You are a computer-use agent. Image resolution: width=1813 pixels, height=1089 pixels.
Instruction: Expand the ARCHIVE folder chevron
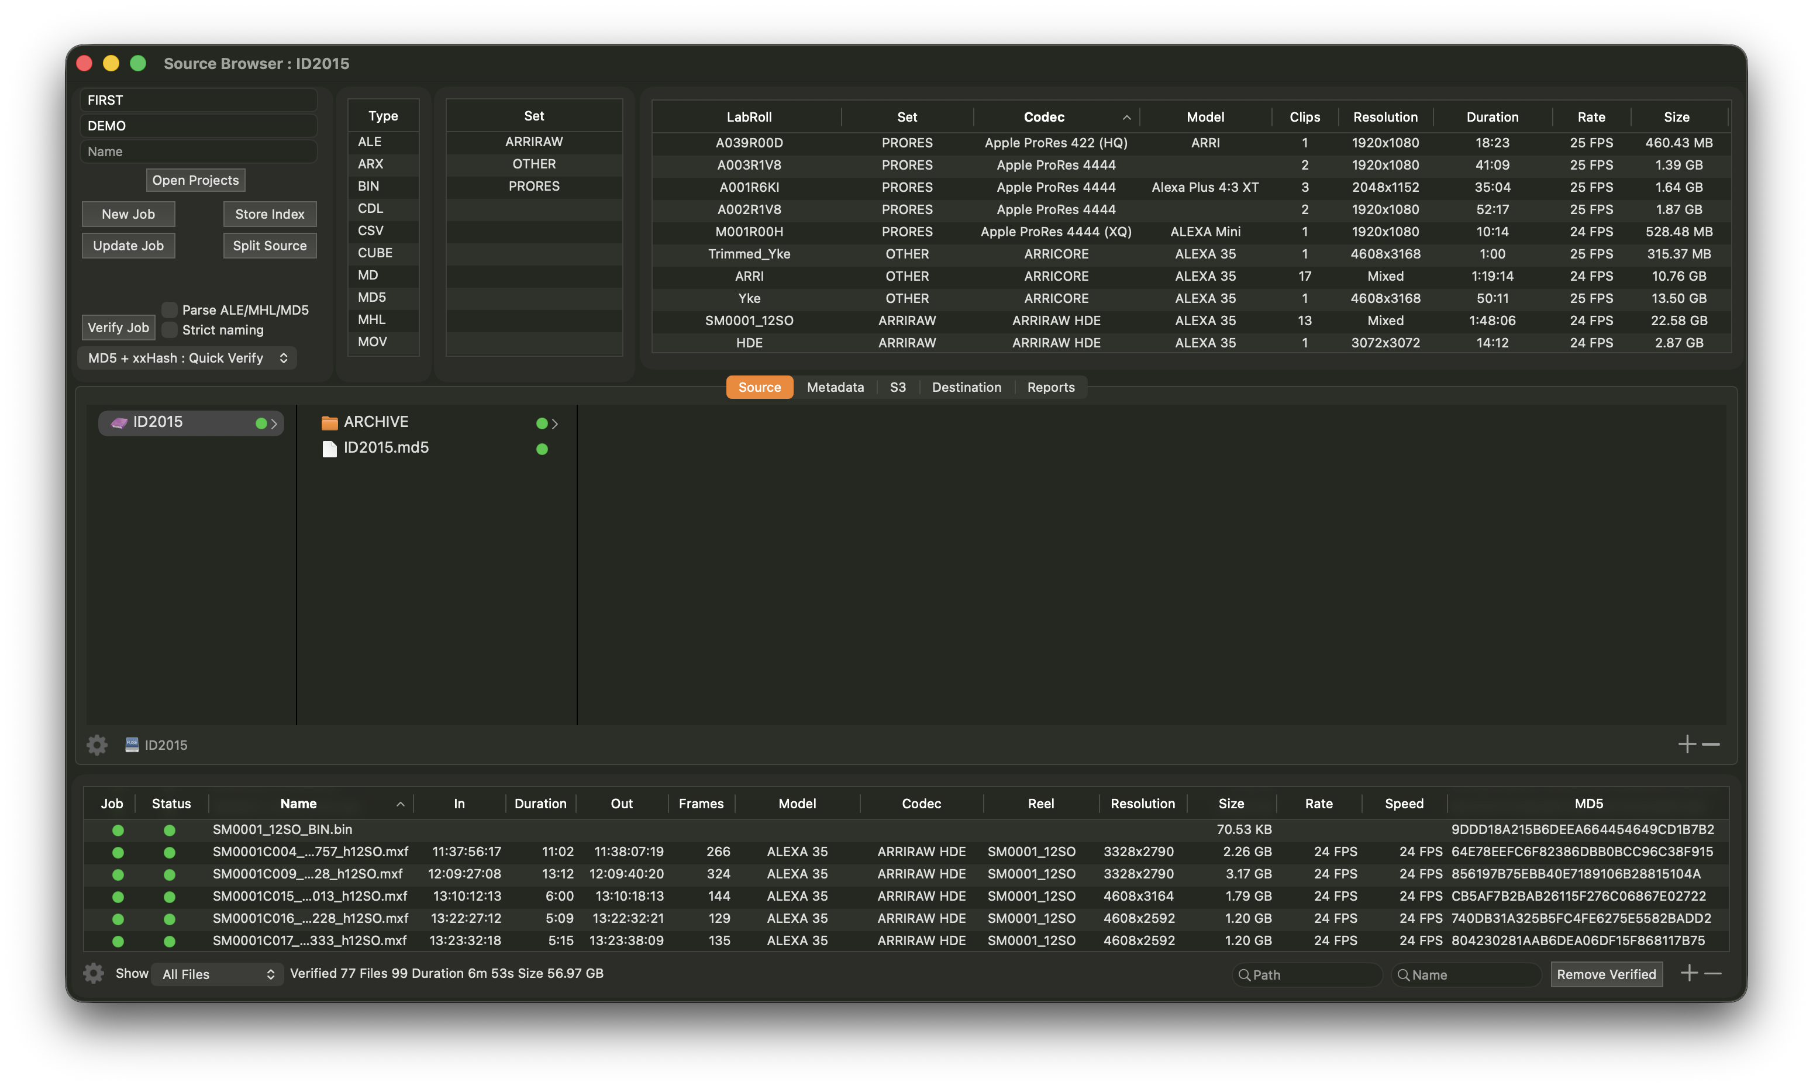556,423
